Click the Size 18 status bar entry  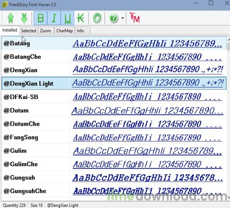36,205
